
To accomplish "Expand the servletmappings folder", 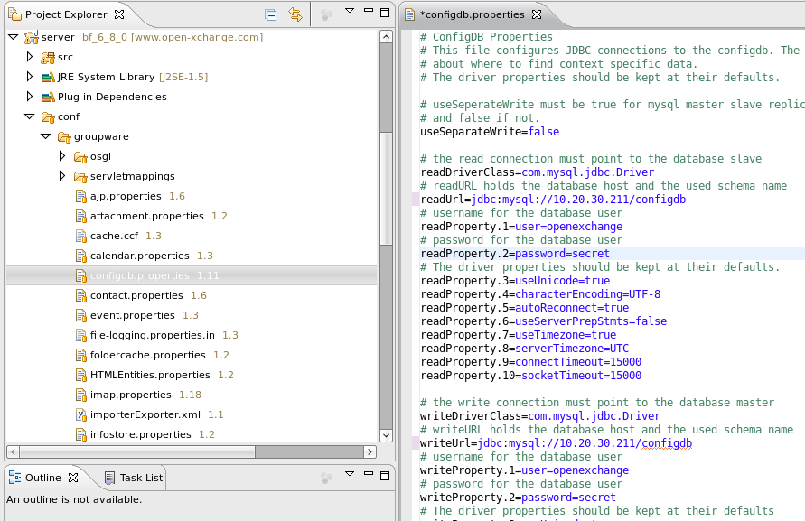I will (x=61, y=176).
